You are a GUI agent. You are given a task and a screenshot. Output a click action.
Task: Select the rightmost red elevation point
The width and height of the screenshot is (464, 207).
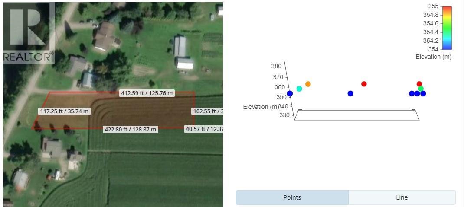click(x=419, y=84)
